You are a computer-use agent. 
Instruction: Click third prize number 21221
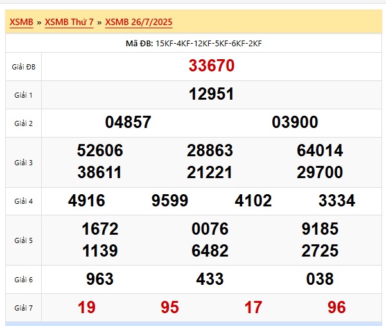(x=209, y=172)
